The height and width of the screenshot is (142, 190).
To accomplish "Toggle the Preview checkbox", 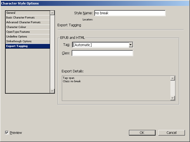I will tap(7, 132).
